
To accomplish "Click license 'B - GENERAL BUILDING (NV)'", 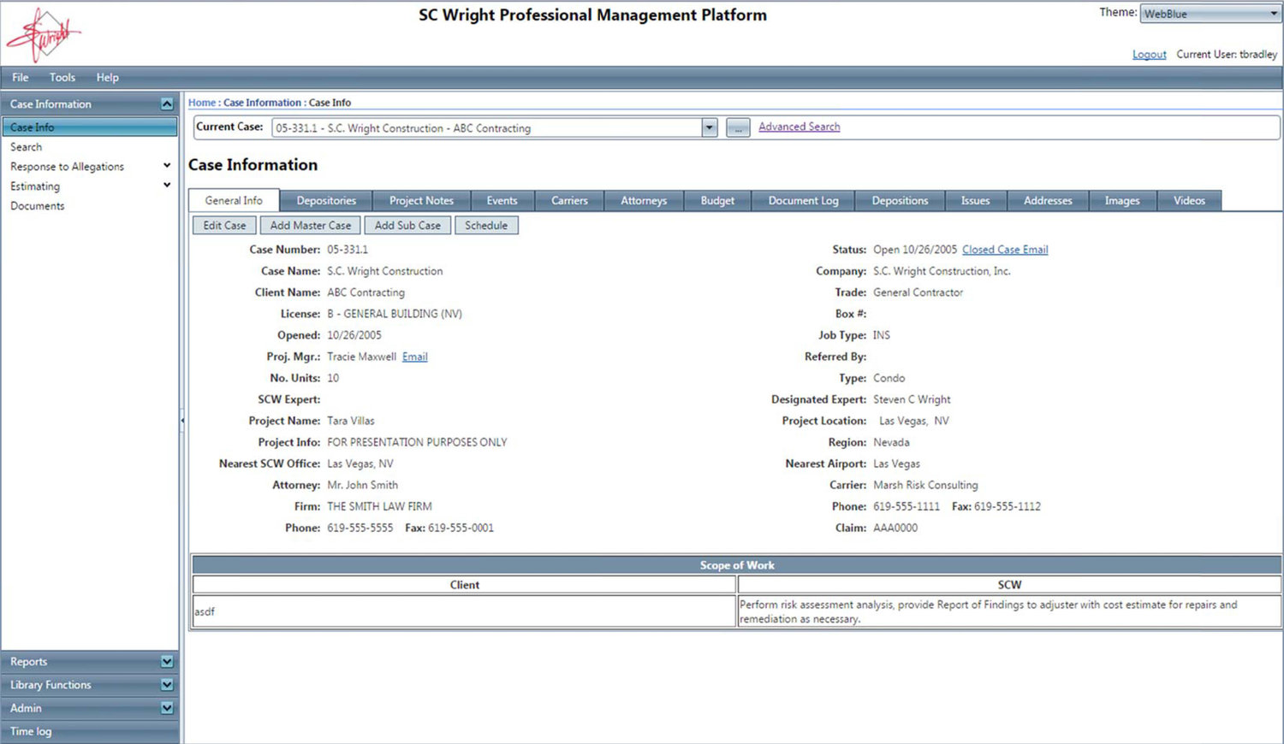I will coord(395,314).
